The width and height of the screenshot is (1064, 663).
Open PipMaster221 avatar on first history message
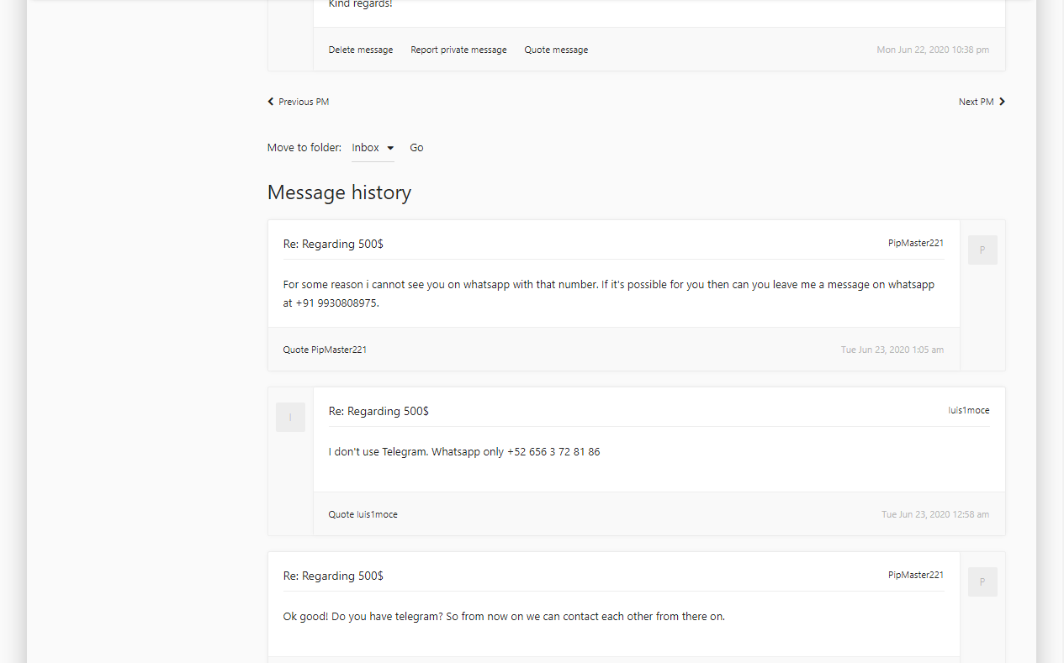pos(982,250)
